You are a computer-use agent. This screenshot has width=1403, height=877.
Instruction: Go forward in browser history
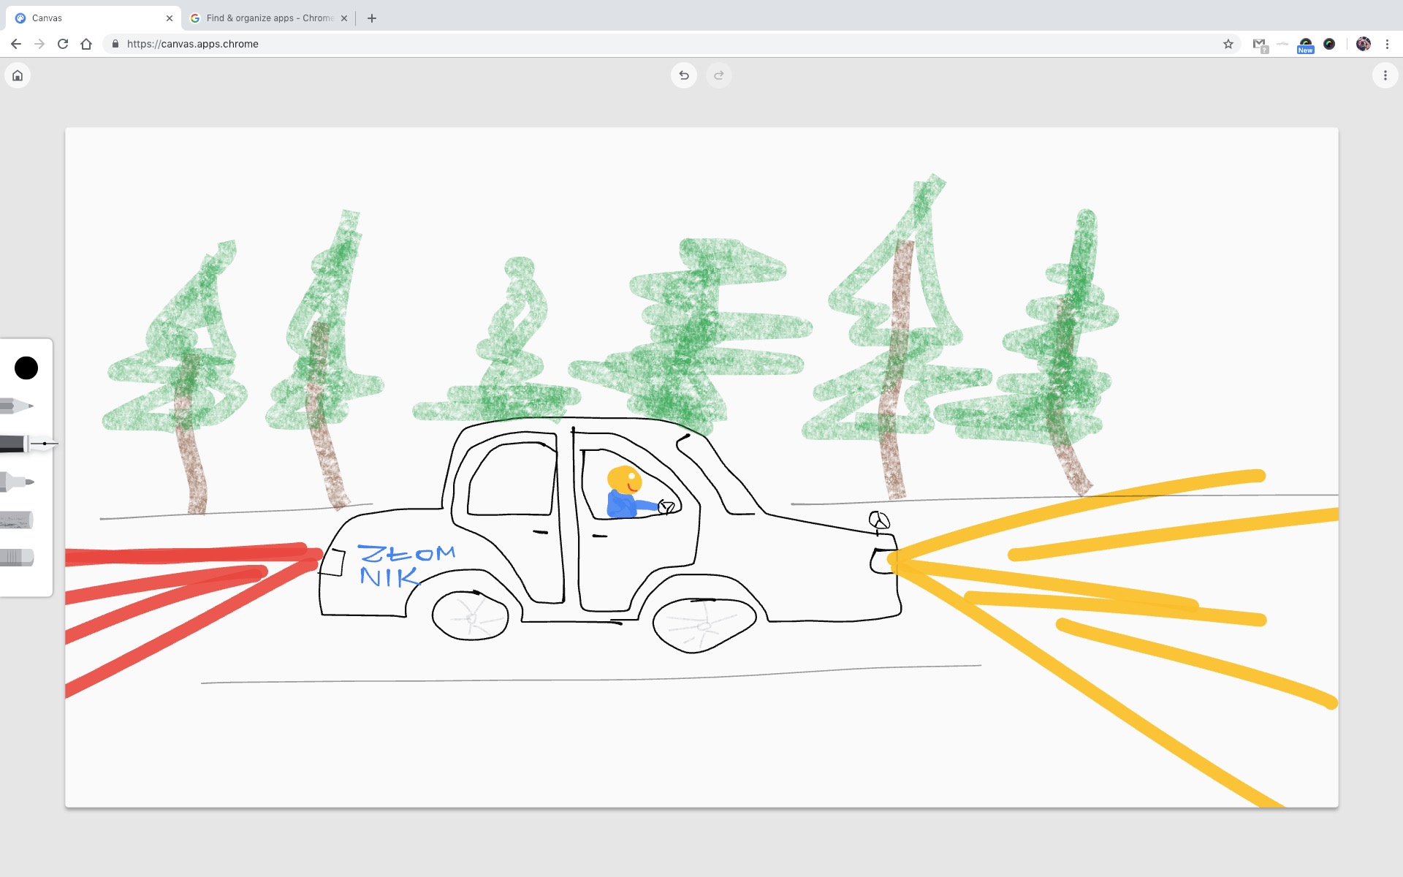tap(39, 44)
